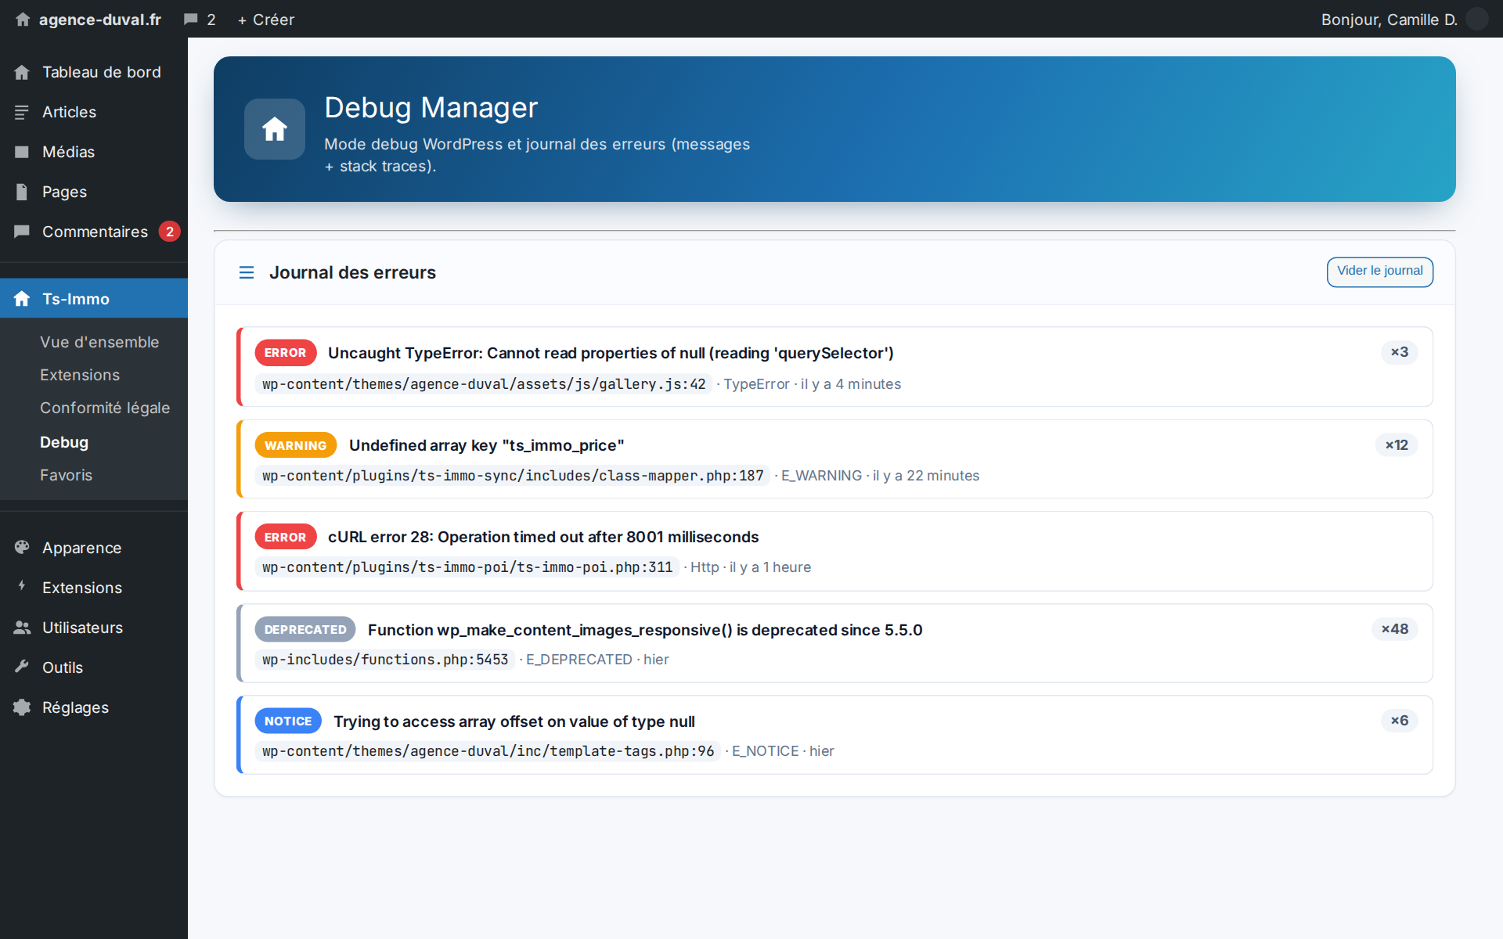The image size is (1503, 939).
Task: Open the comments bubble icon in top bar
Action: click(x=190, y=20)
